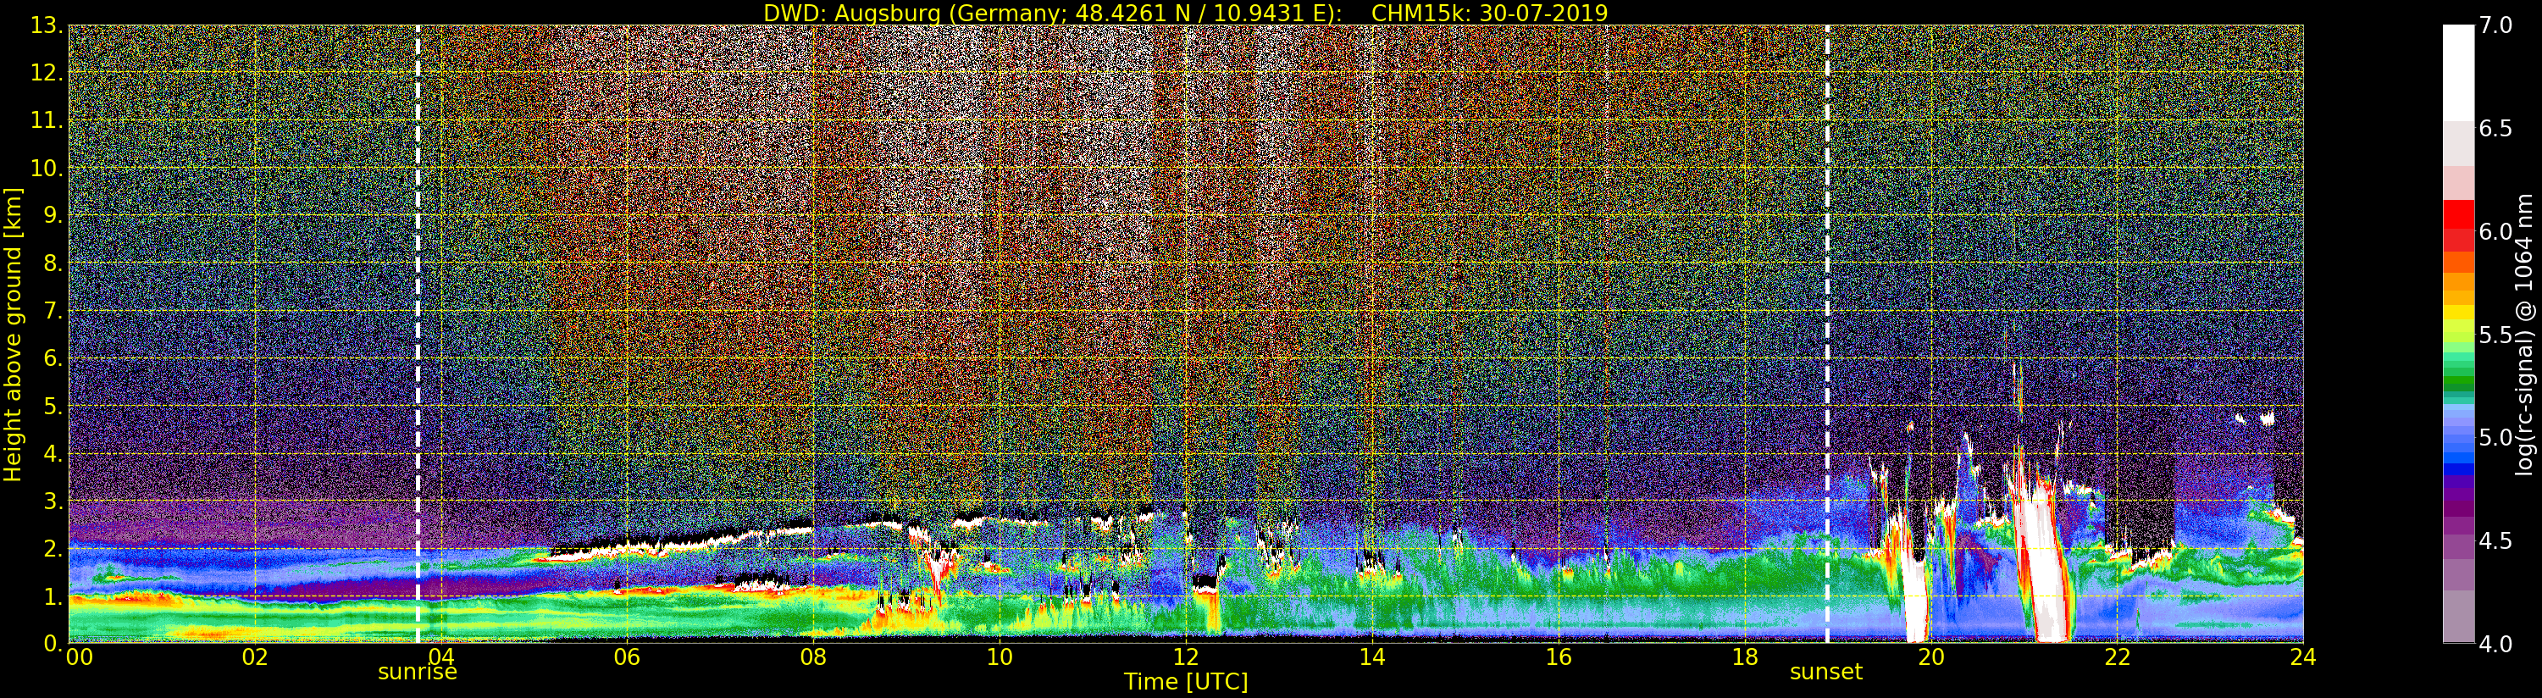Click the time axis tick label '02'
Screen dimensions: 2542x698
tap(255, 656)
